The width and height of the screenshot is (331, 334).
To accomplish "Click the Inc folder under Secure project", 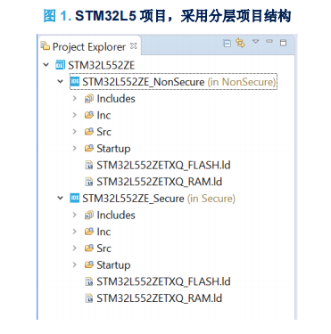I will (97, 232).
